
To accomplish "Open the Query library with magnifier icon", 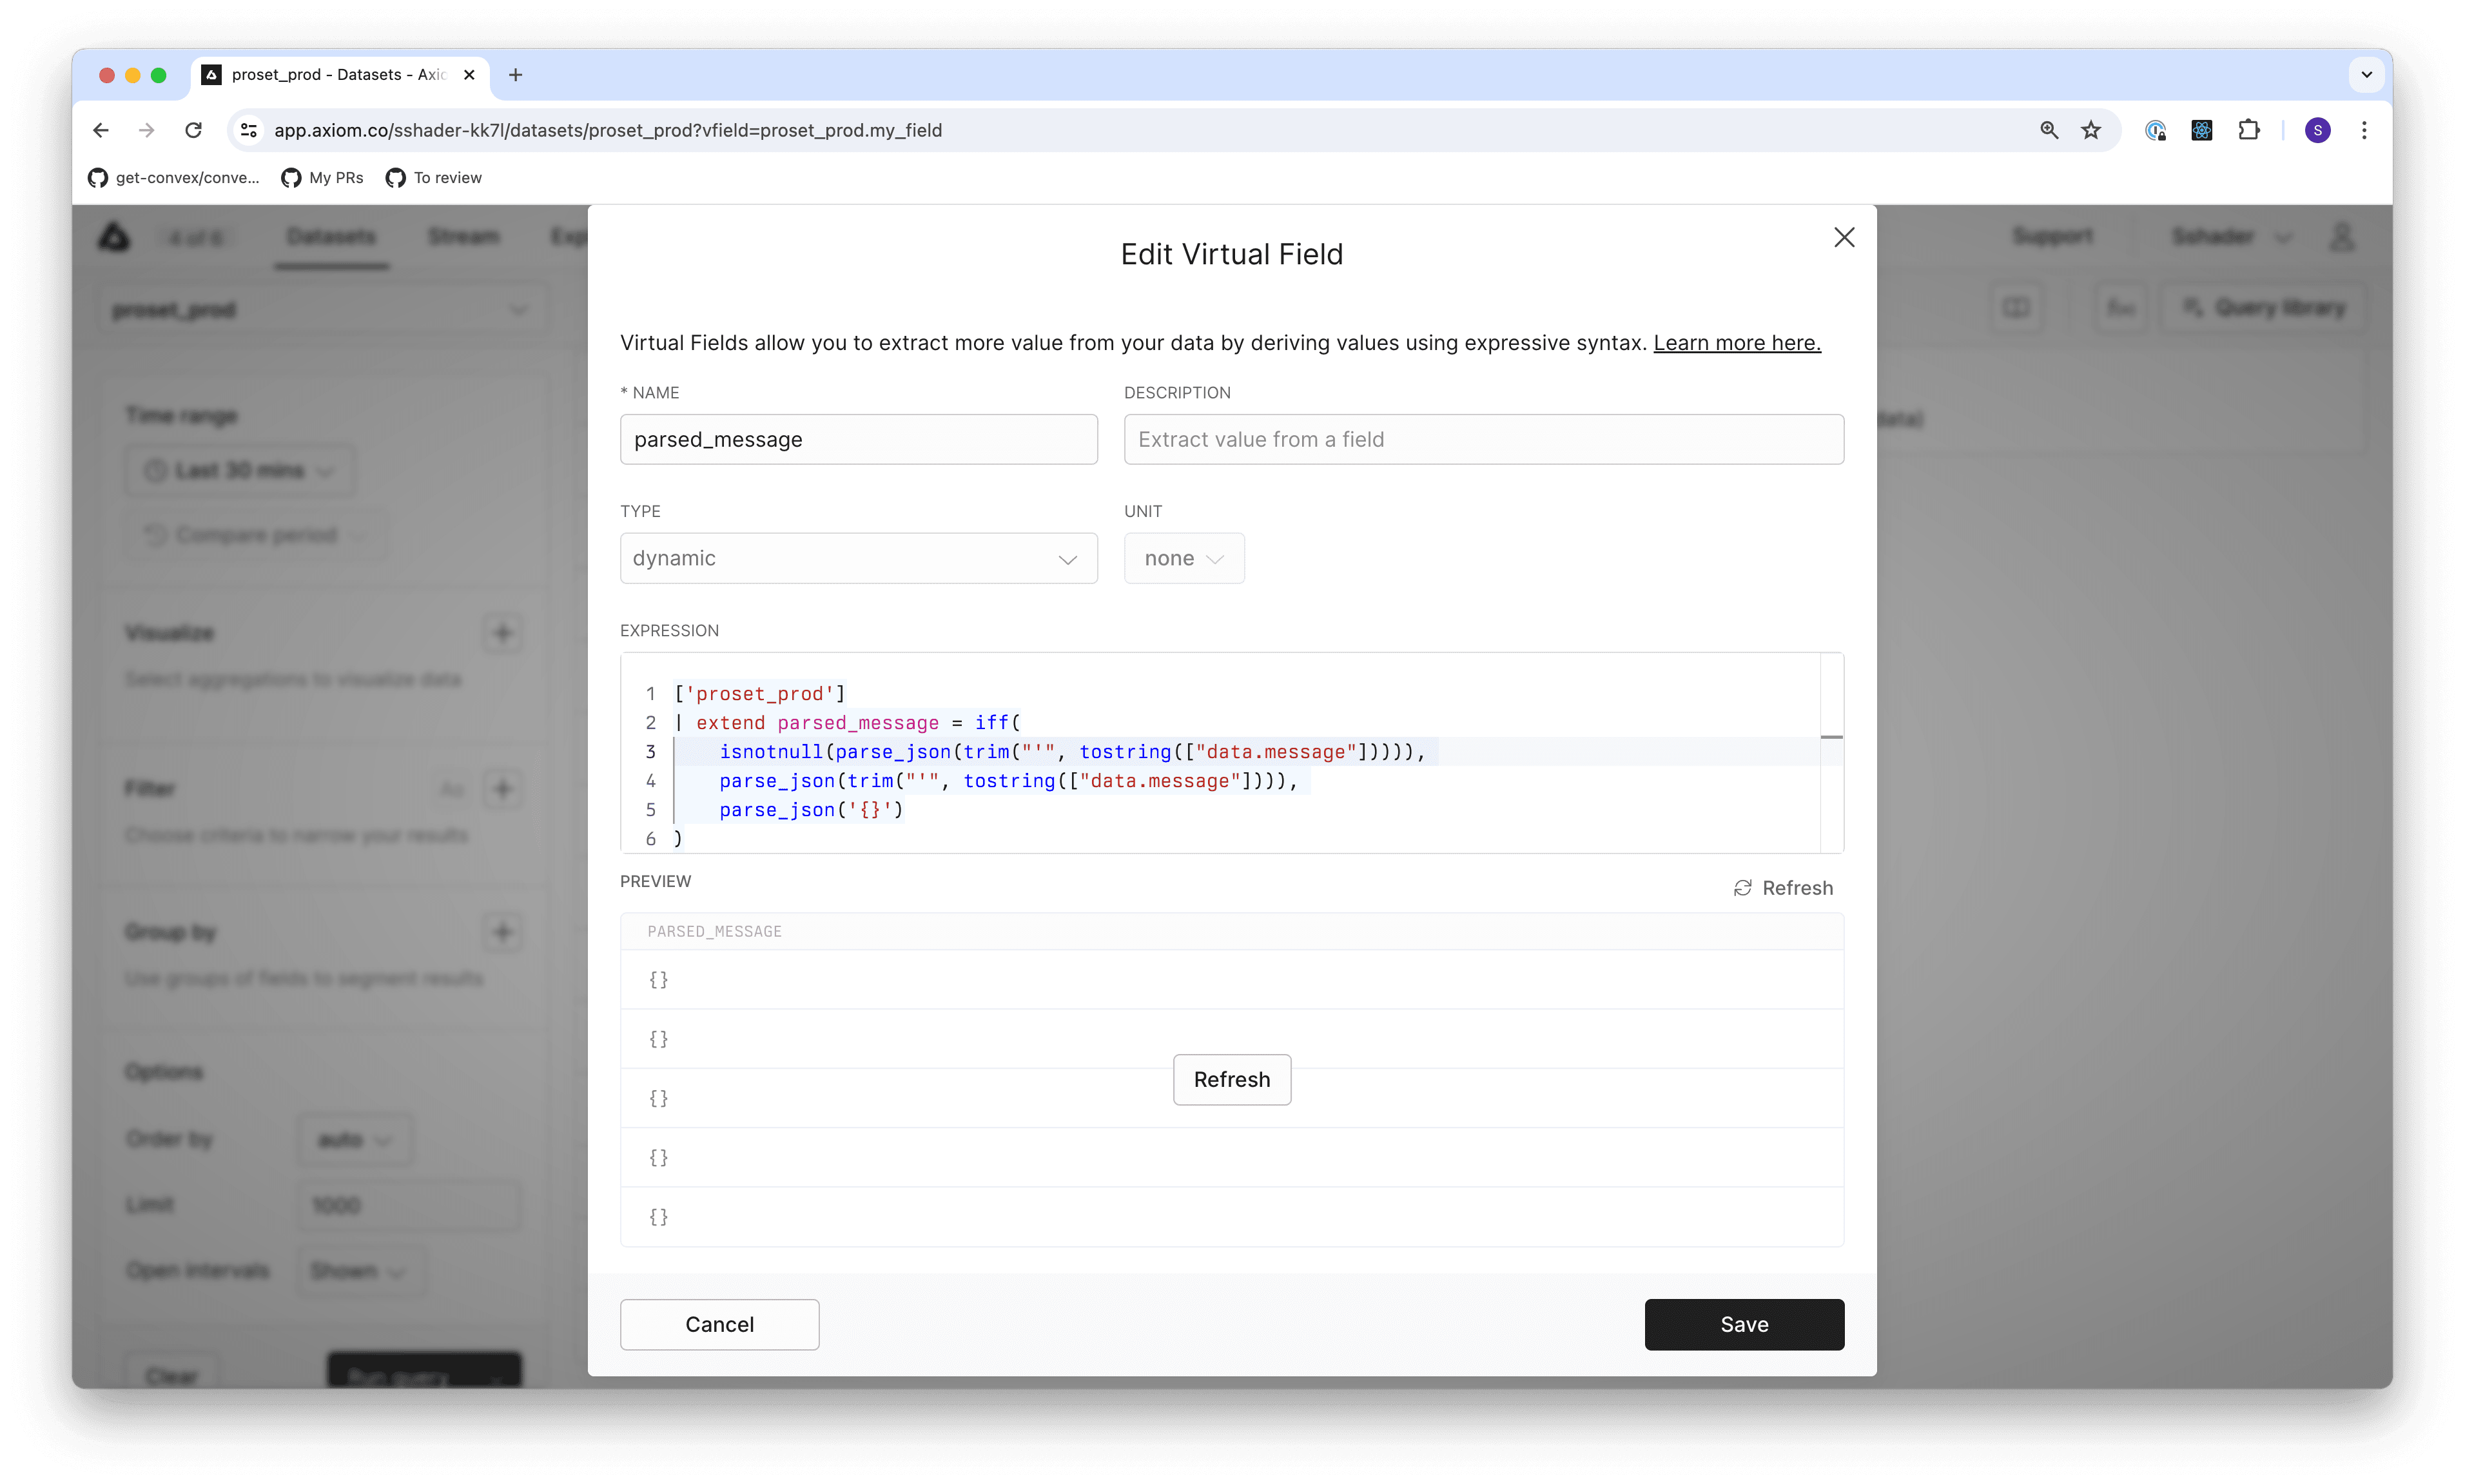I will point(2263,308).
